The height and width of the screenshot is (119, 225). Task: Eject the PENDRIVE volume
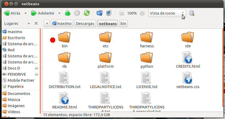(37, 74)
